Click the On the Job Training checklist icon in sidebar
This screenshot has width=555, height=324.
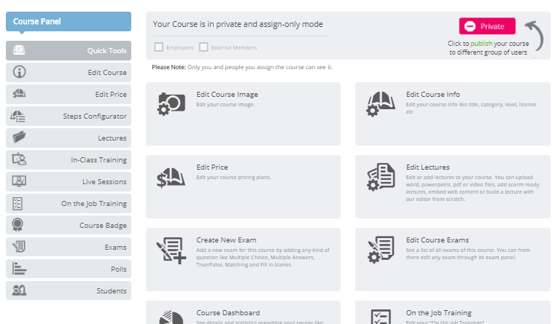coord(18,203)
